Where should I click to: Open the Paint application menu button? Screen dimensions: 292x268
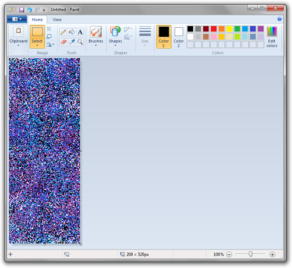coord(17,19)
